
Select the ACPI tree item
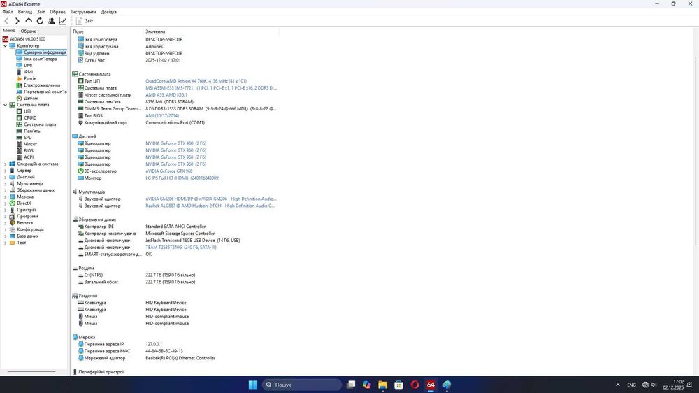29,157
